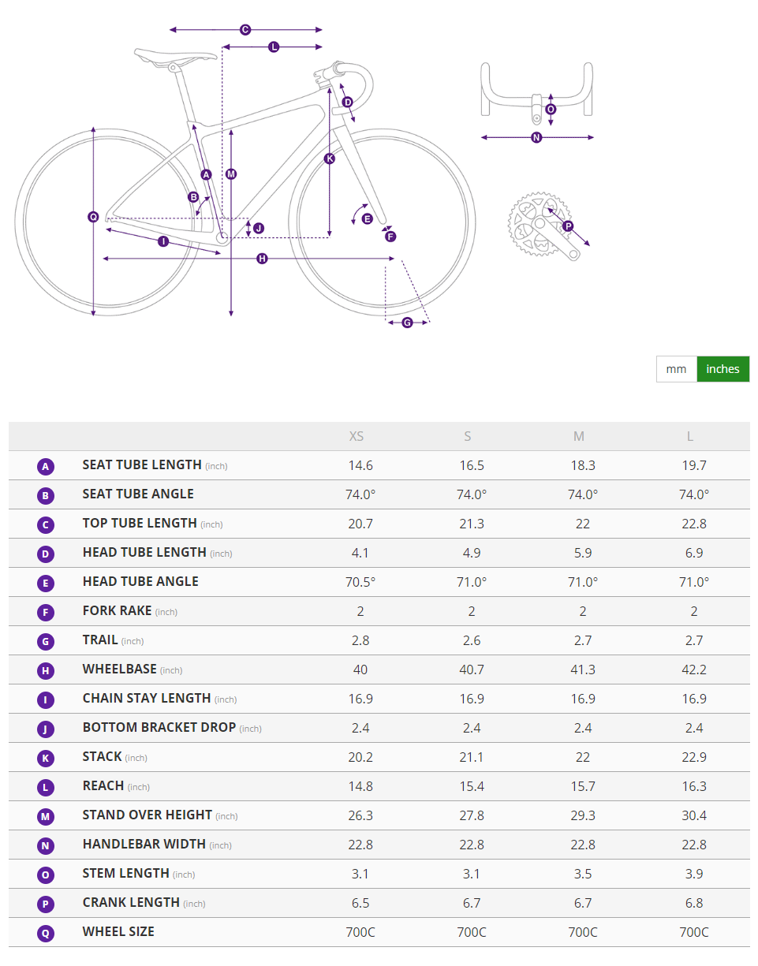Click the N marker under handlebar diagram
Viewport: 758px width, 966px height.
[536, 137]
